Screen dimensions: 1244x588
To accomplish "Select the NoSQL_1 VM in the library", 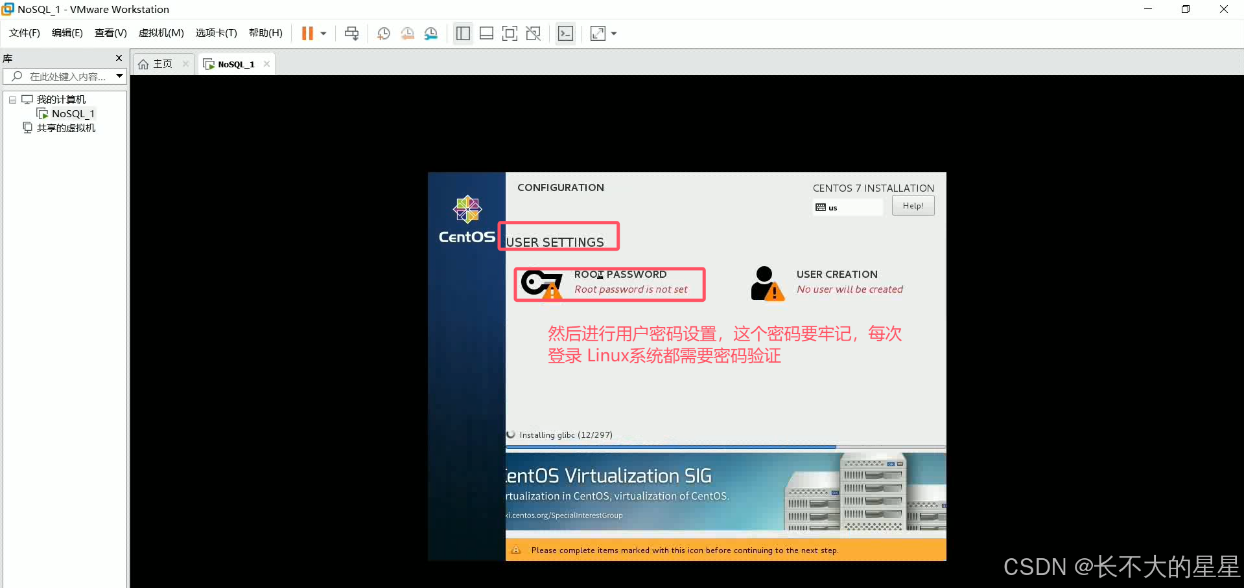I will 73,114.
